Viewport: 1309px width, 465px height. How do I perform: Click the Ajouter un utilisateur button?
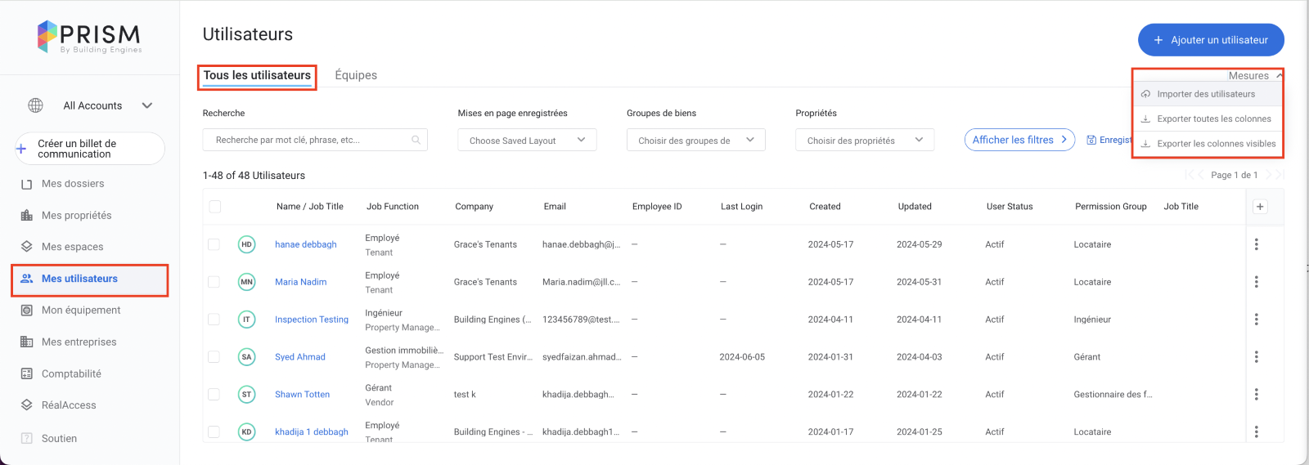(1210, 40)
